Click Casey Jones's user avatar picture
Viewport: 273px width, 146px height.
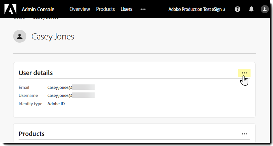coord(20,36)
